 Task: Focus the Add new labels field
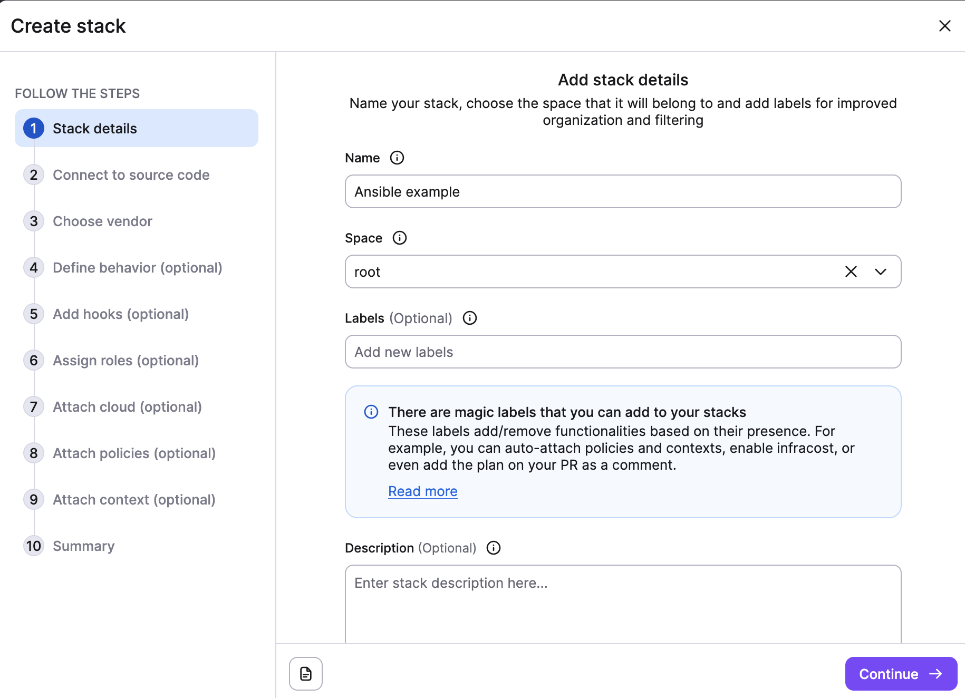click(623, 352)
